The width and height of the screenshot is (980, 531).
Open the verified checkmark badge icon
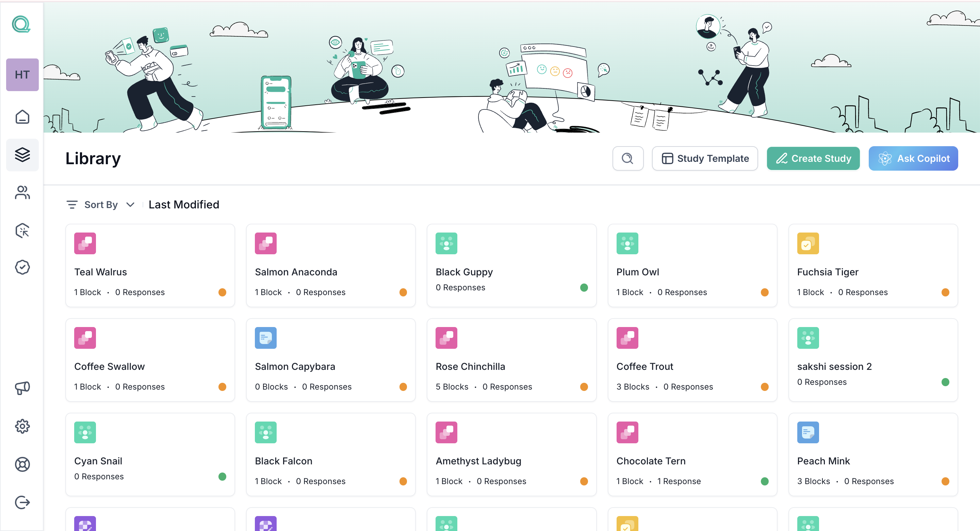pos(22,267)
